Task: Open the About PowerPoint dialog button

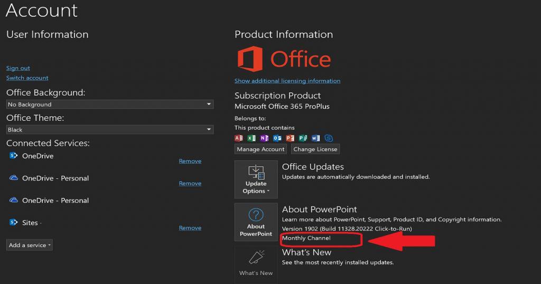Action: pos(256,222)
